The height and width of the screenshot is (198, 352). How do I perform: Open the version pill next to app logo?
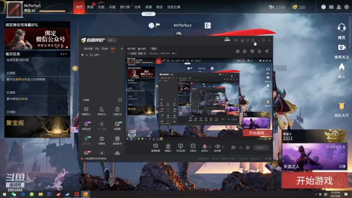pyautogui.click(x=112, y=40)
